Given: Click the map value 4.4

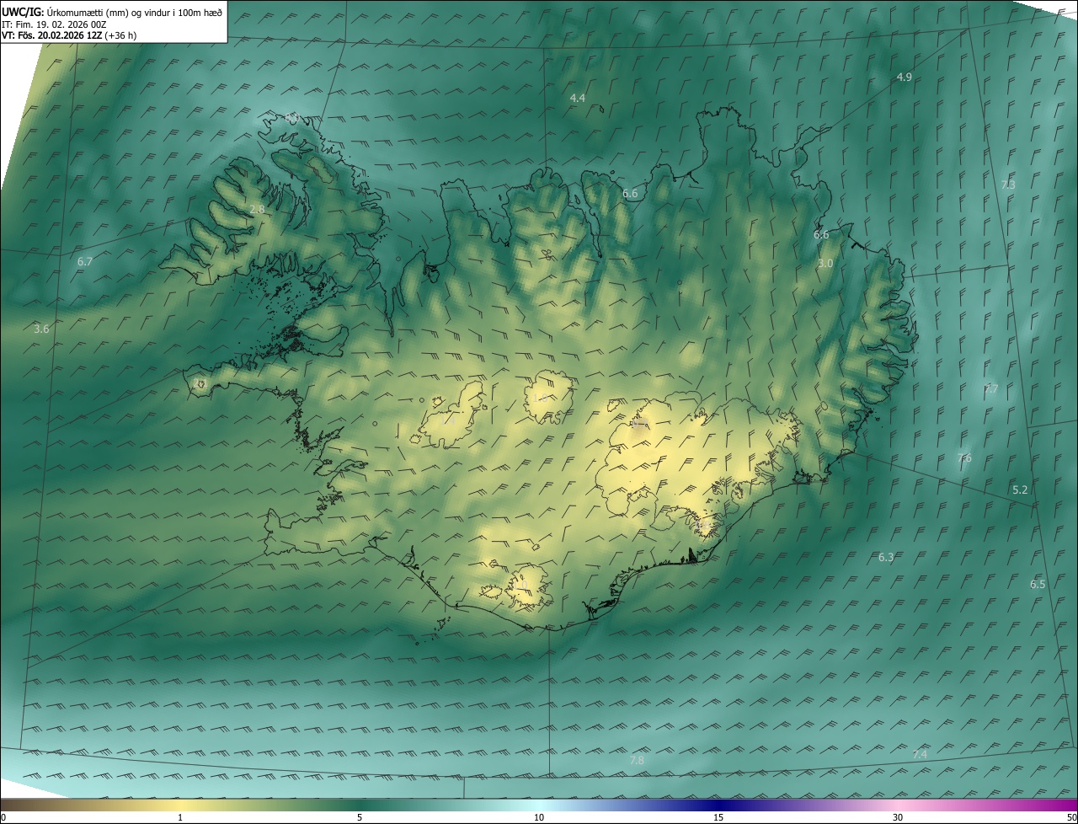Looking at the screenshot, I should pos(577,99).
